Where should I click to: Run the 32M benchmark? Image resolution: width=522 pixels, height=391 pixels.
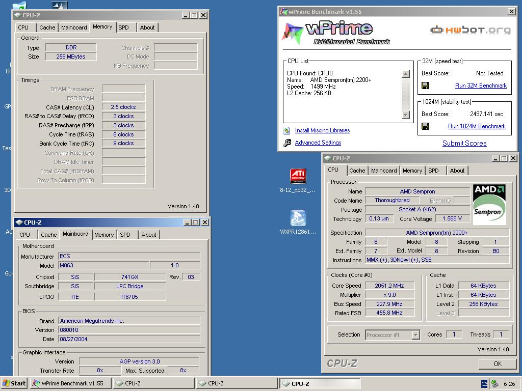click(x=481, y=86)
